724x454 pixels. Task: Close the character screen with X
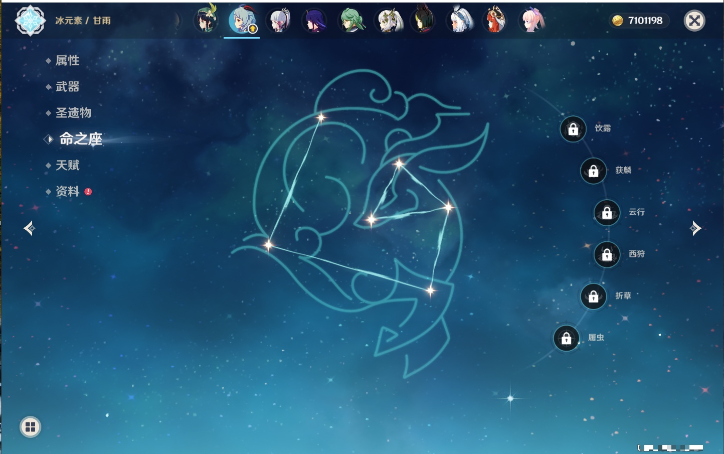[694, 21]
